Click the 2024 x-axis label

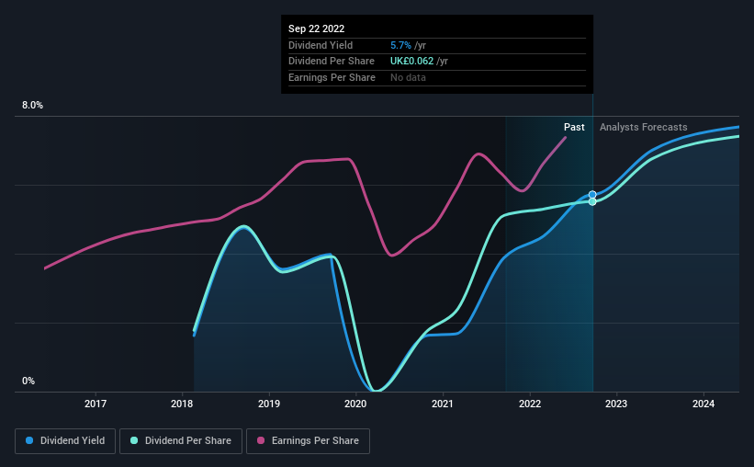point(703,404)
